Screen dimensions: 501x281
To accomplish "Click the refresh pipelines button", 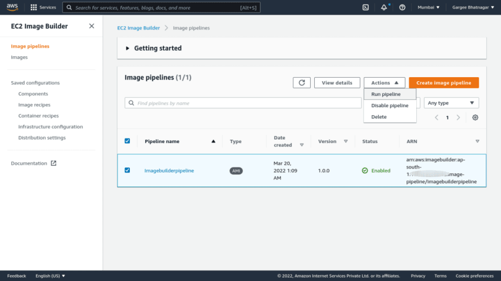I will [302, 82].
